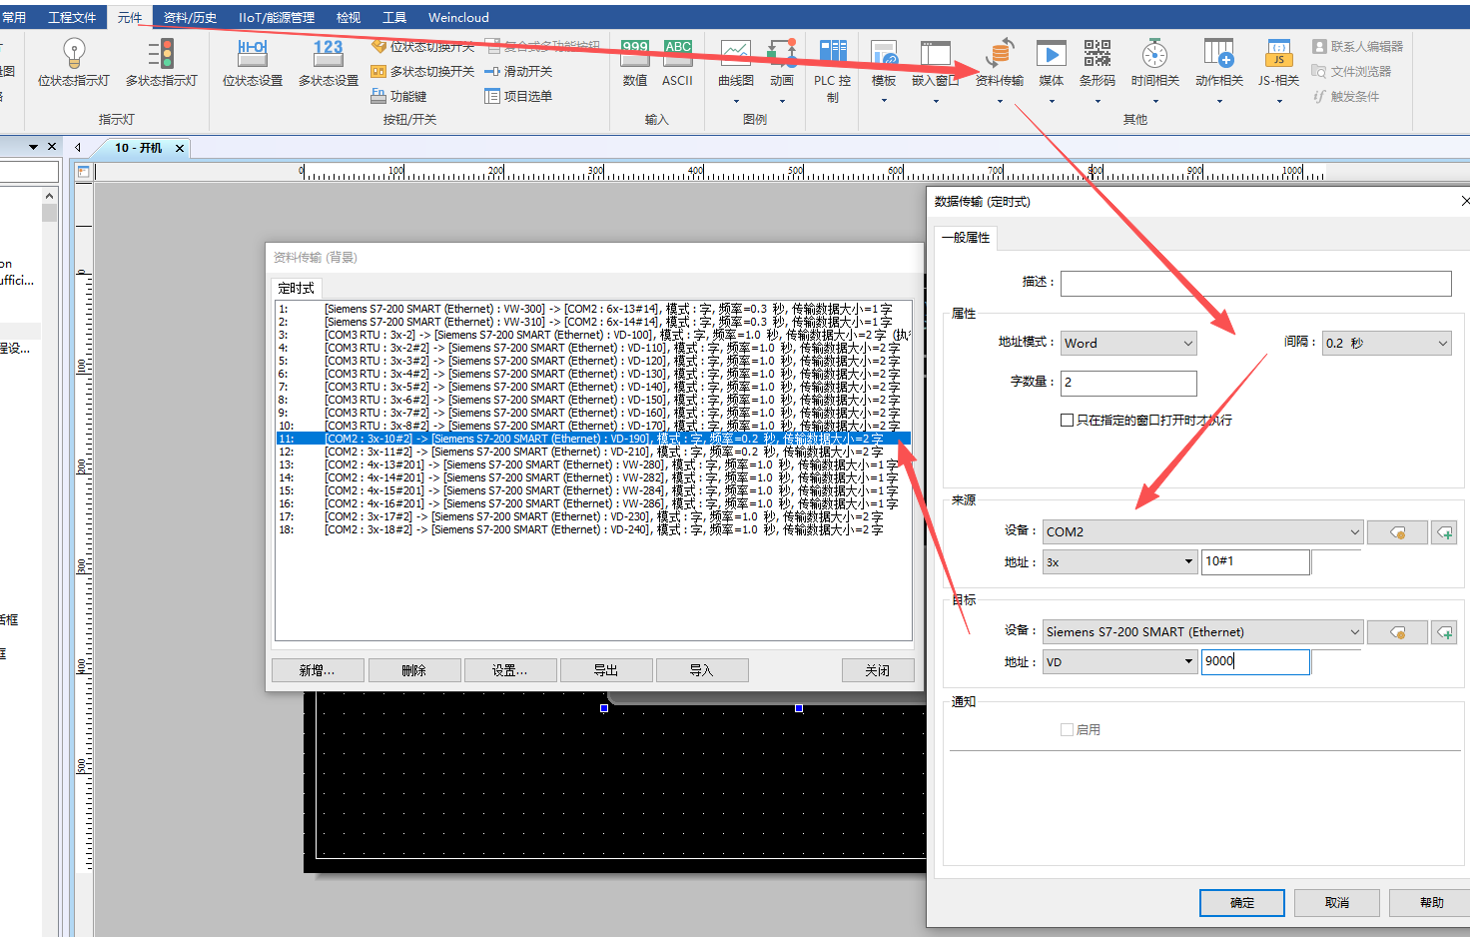The height and width of the screenshot is (937, 1470).
Task: Toggle the 启用 notification checkbox
Action: coord(1067,730)
